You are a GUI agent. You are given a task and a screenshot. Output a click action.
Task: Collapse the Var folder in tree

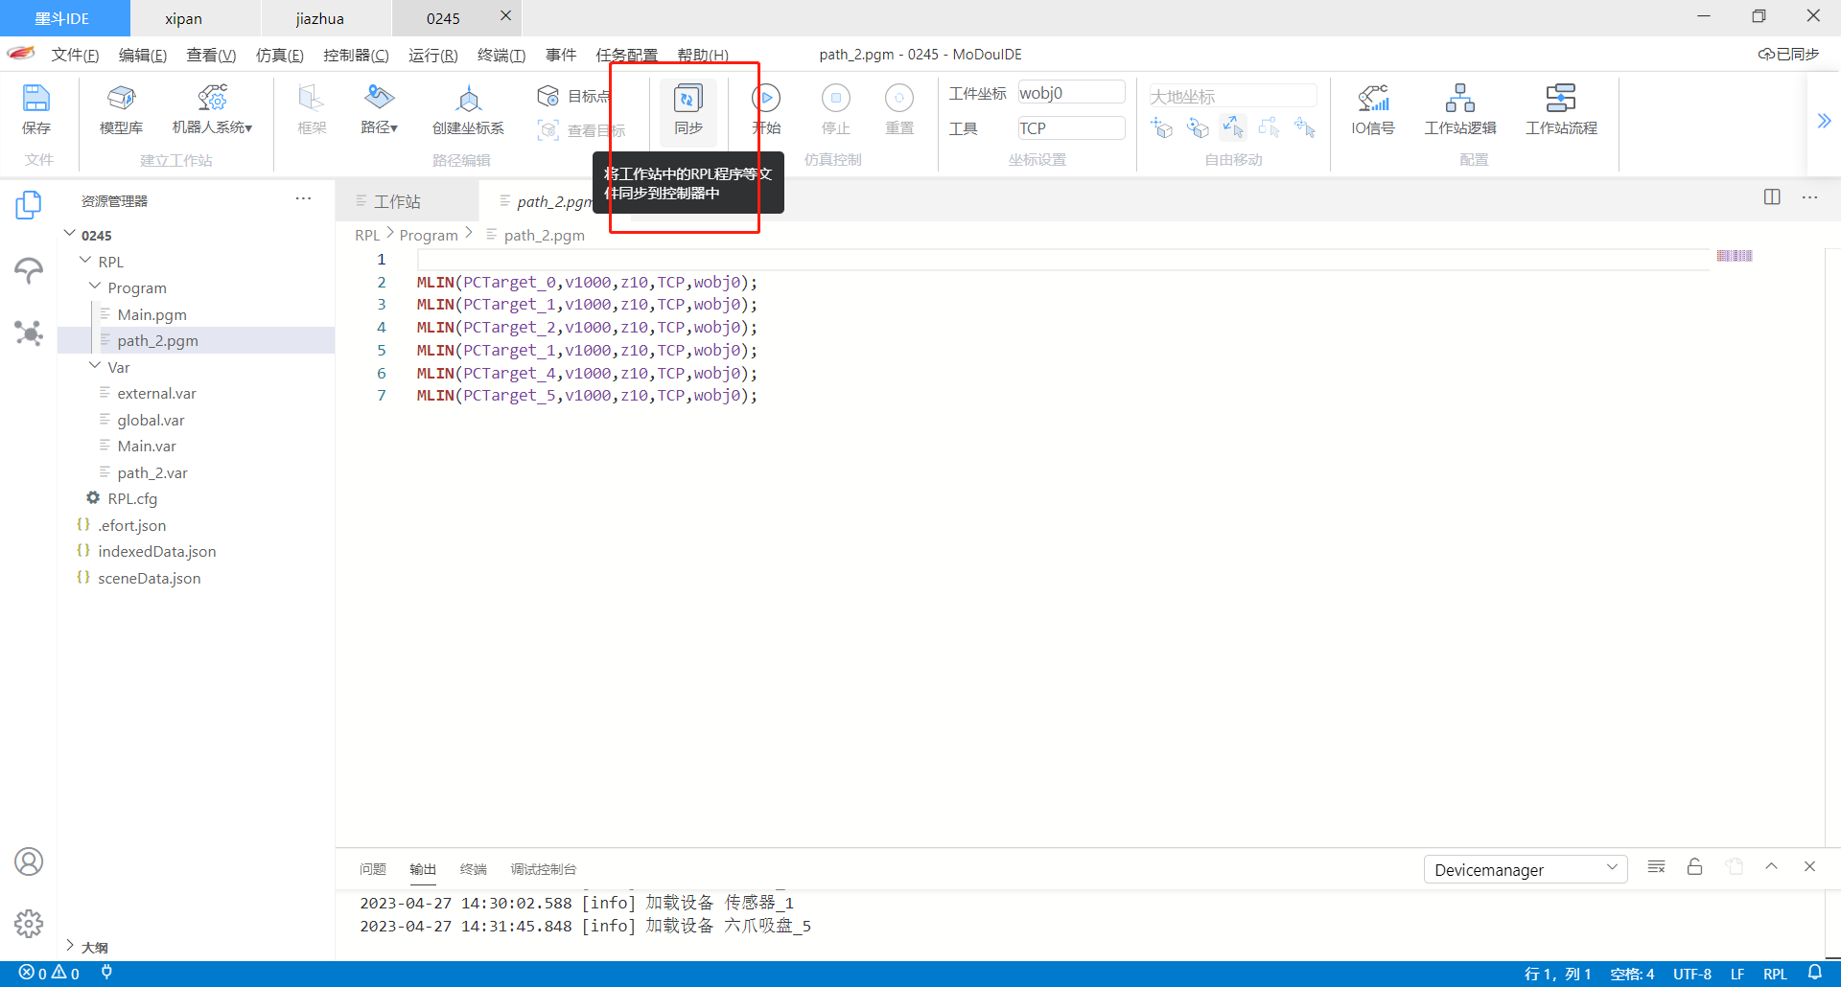(95, 367)
